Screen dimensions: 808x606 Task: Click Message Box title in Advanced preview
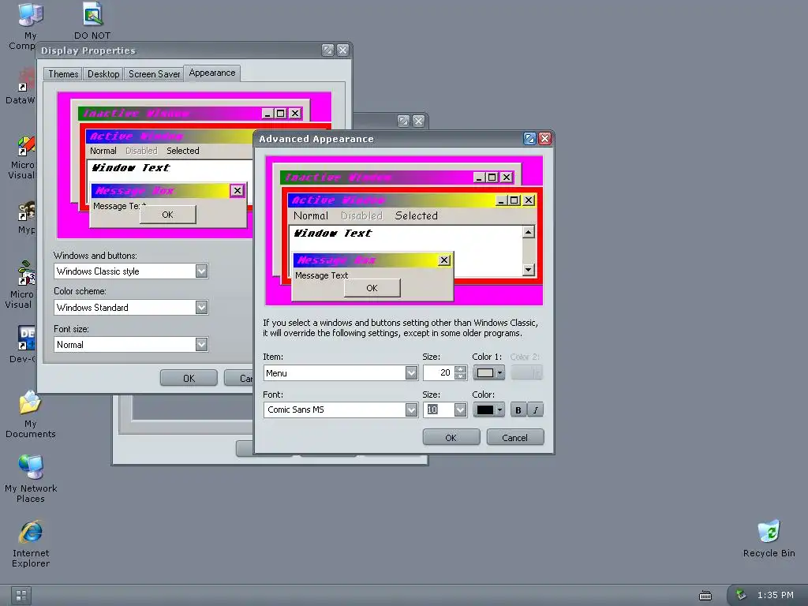[x=336, y=260]
